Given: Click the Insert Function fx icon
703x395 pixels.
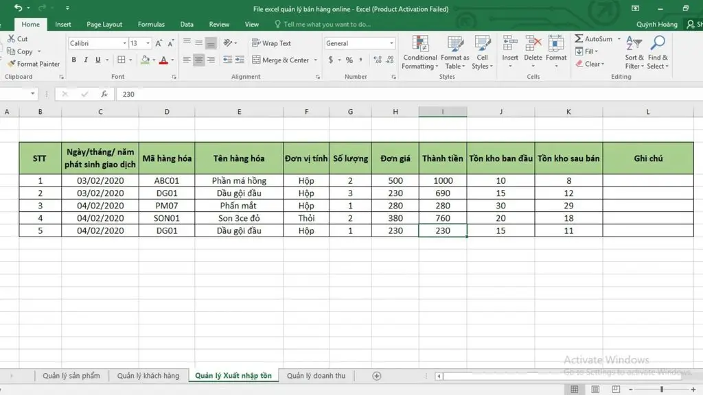Looking at the screenshot, I should coord(104,94).
